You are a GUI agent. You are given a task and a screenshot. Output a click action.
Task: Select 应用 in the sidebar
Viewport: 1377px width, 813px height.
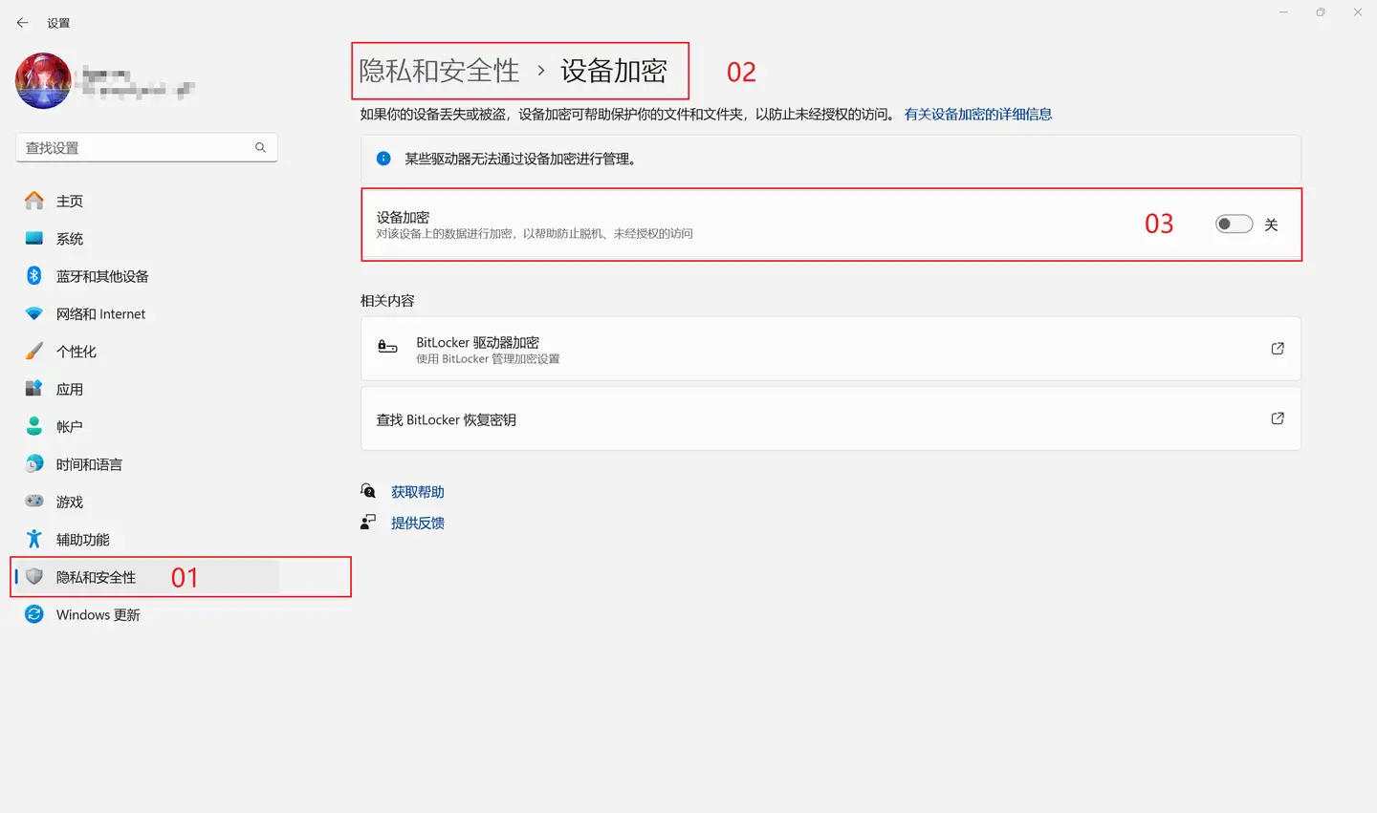coord(146,389)
